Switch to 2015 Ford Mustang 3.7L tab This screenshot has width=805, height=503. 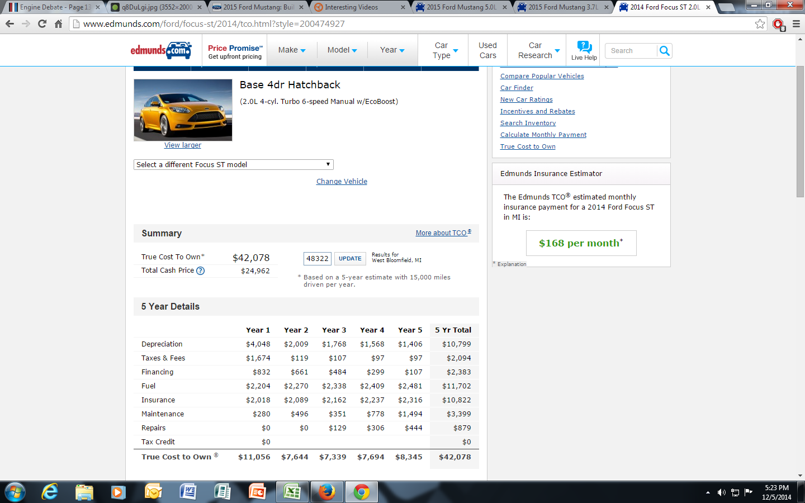click(562, 7)
